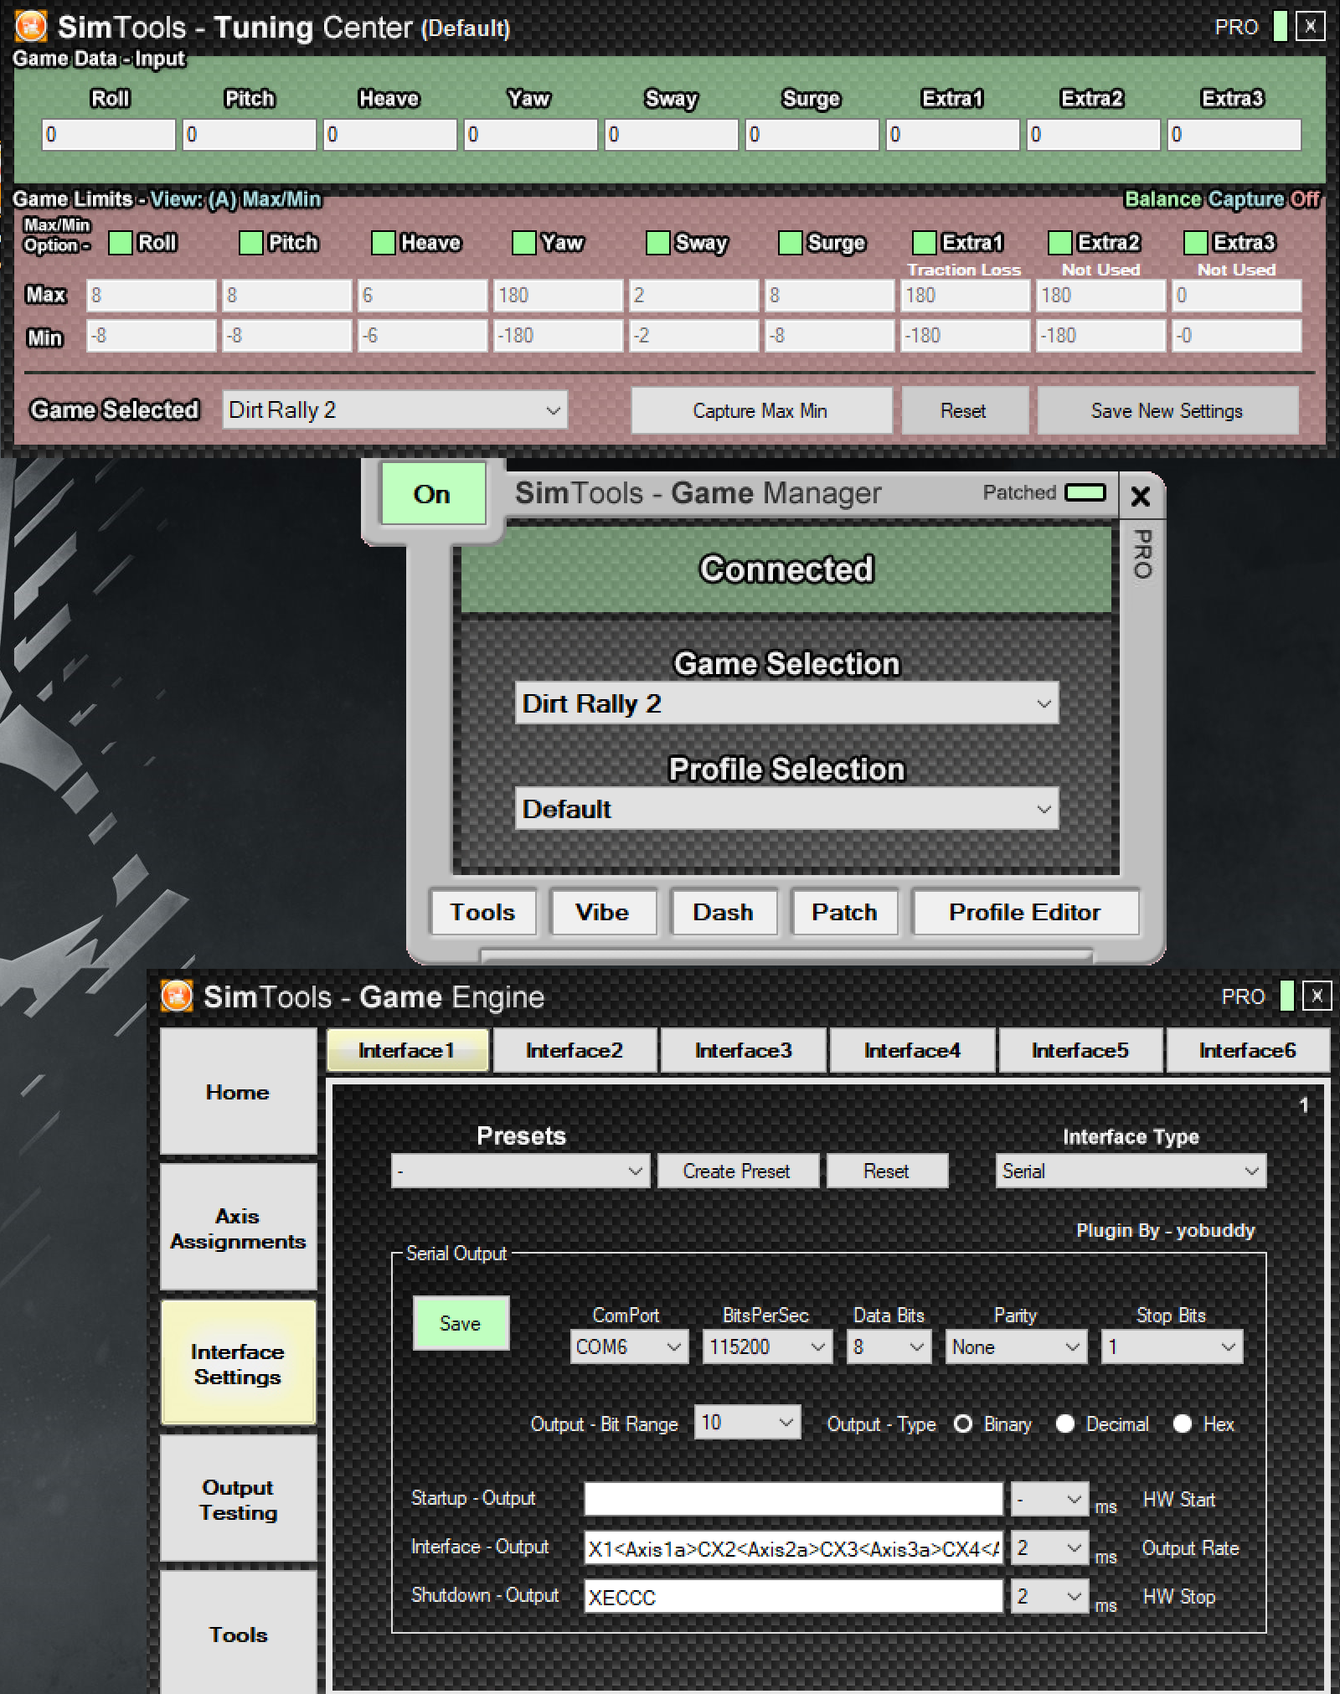This screenshot has height=1694, width=1340.
Task: Click Create Preset button
Action: click(738, 1171)
